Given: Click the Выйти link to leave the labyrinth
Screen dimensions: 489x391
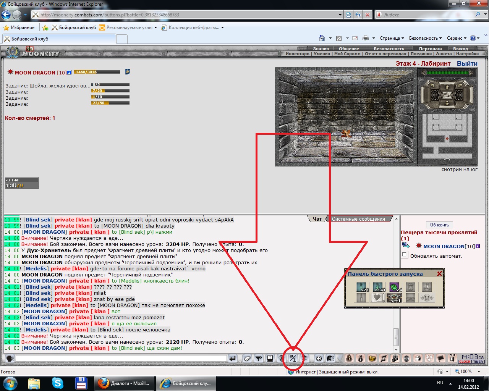Looking at the screenshot, I should point(467,63).
